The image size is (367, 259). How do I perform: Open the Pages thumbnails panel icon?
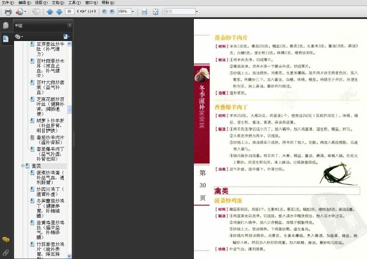point(6,25)
